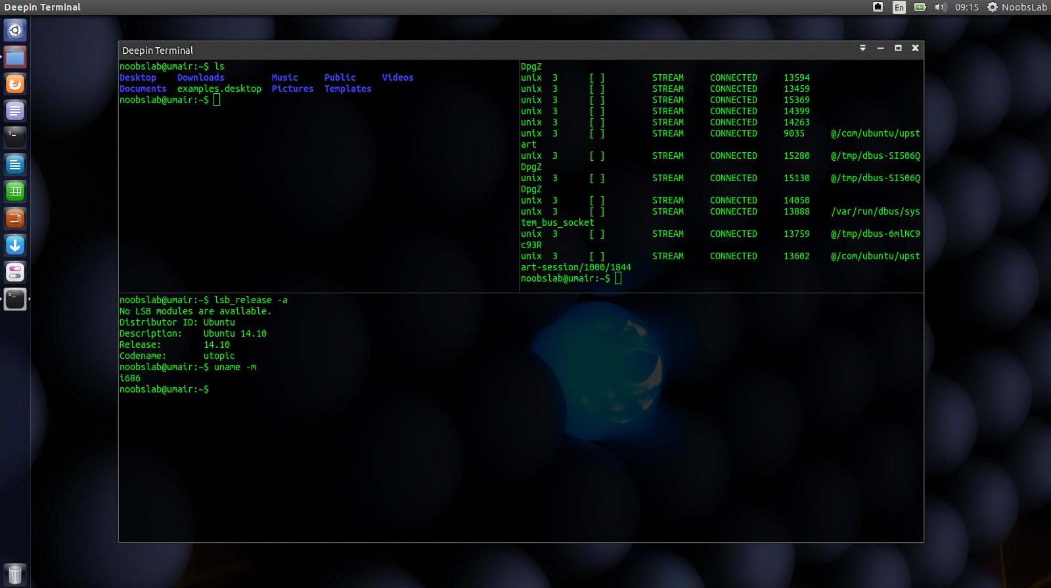Click socket number 14050 in the right pane
Image resolution: width=1051 pixels, height=588 pixels.
pyautogui.click(x=797, y=200)
